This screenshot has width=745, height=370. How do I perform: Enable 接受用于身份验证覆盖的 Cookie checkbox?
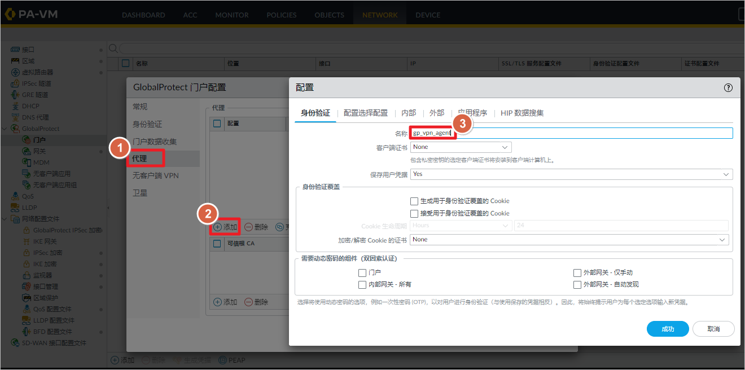[414, 214]
